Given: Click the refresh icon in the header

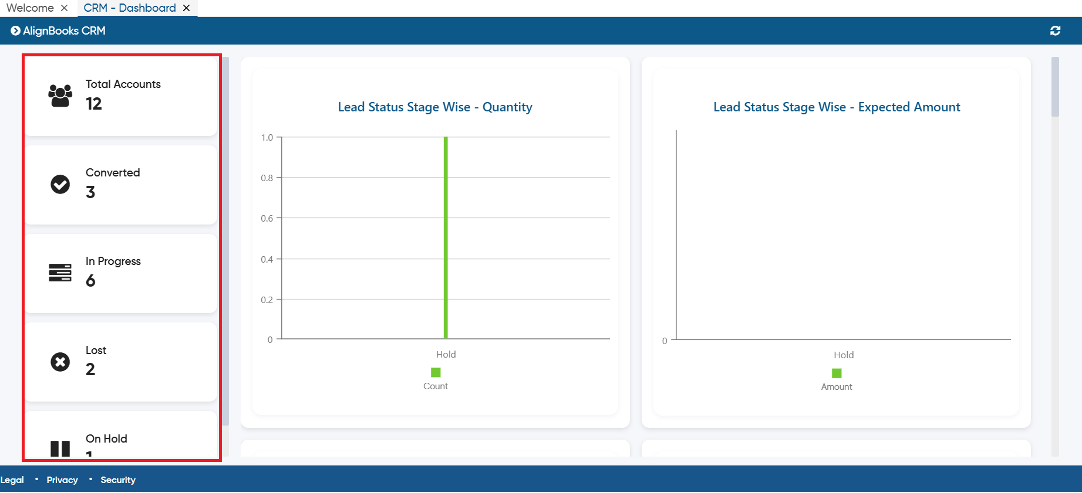Looking at the screenshot, I should [1055, 30].
